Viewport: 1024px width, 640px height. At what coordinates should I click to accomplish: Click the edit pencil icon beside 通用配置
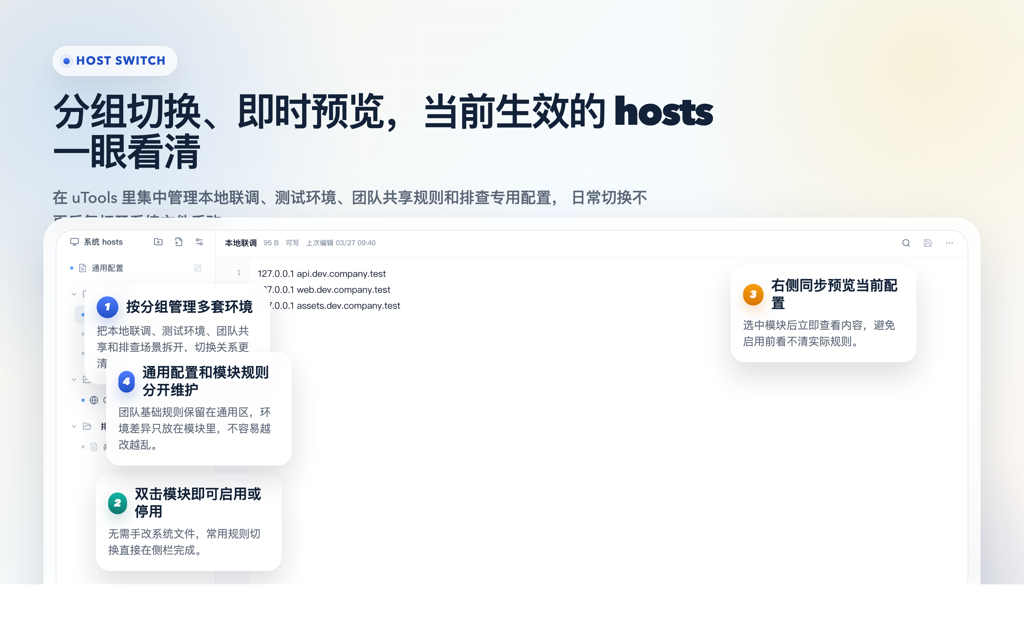198,268
